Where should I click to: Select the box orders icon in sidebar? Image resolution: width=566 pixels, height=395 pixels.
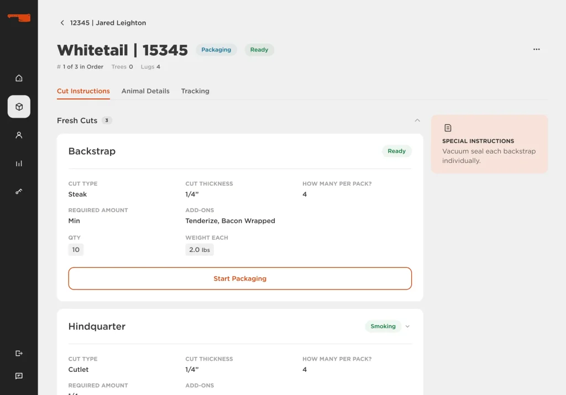click(x=19, y=107)
